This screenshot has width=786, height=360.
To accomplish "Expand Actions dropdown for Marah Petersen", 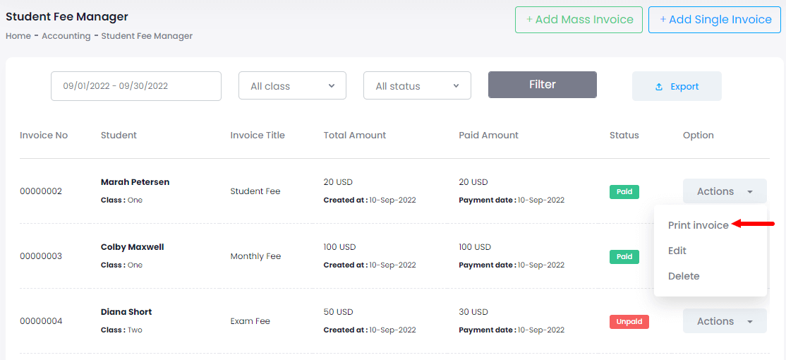I will [x=724, y=191].
